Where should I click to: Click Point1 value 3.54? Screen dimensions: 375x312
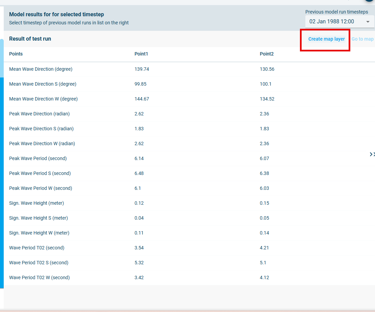139,248
